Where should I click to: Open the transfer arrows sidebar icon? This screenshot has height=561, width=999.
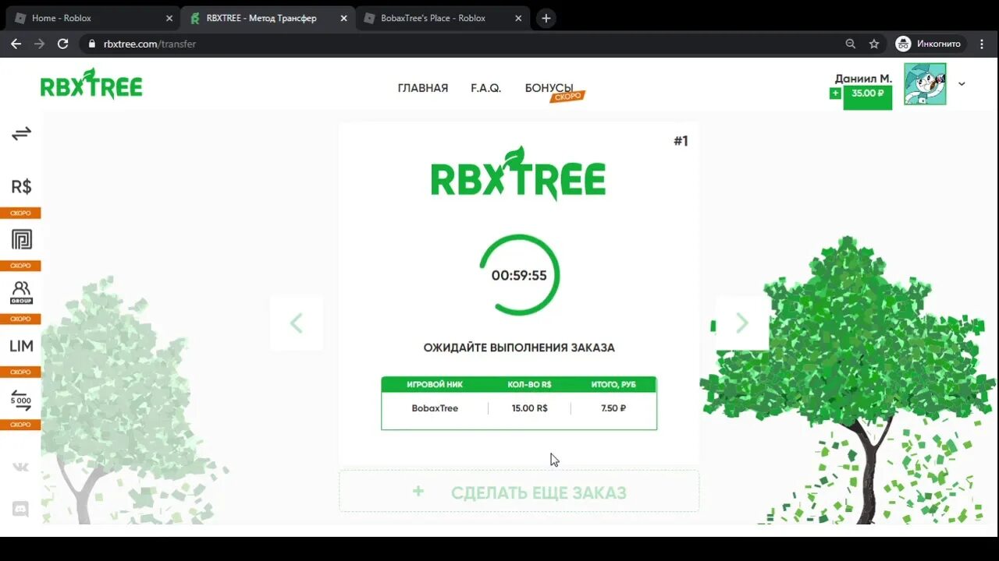[x=21, y=133]
